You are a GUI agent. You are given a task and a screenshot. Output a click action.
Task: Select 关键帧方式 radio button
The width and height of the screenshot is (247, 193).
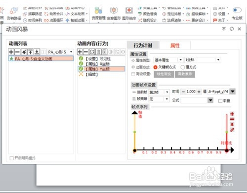pos(155,67)
